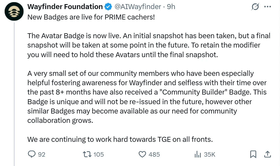Viewport: 280px width, 166px height.
Task: Click the Wayfinder Foundation display name
Action: tap(65, 6)
